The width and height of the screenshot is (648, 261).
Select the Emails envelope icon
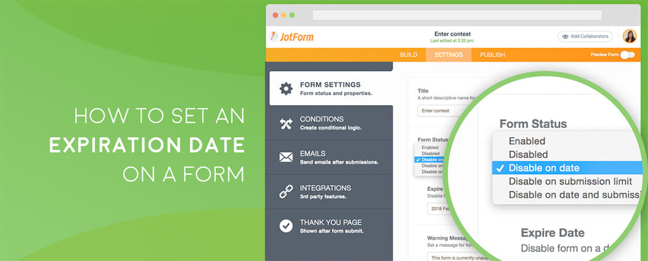pos(286,157)
